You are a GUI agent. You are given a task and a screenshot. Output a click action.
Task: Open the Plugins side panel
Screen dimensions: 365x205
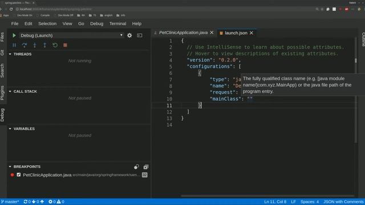tap(2, 93)
